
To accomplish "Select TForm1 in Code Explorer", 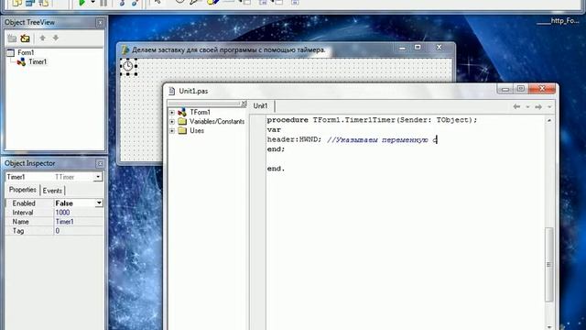I will tap(200, 112).
